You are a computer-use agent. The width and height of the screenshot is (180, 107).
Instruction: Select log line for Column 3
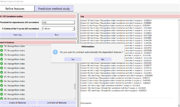(115, 78)
